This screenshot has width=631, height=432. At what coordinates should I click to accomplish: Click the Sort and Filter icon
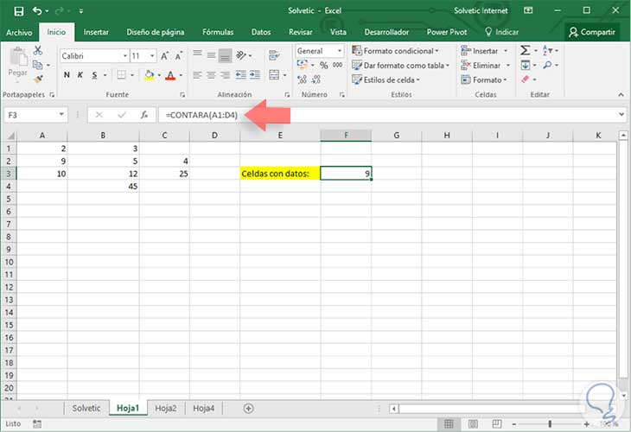tap(547, 50)
